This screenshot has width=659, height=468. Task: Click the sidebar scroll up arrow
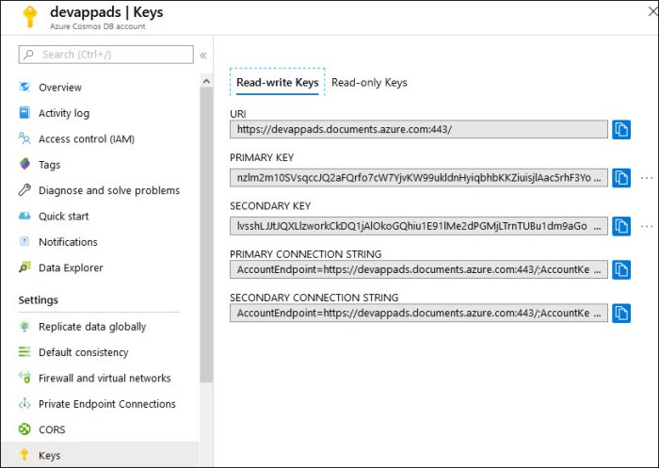point(206,81)
